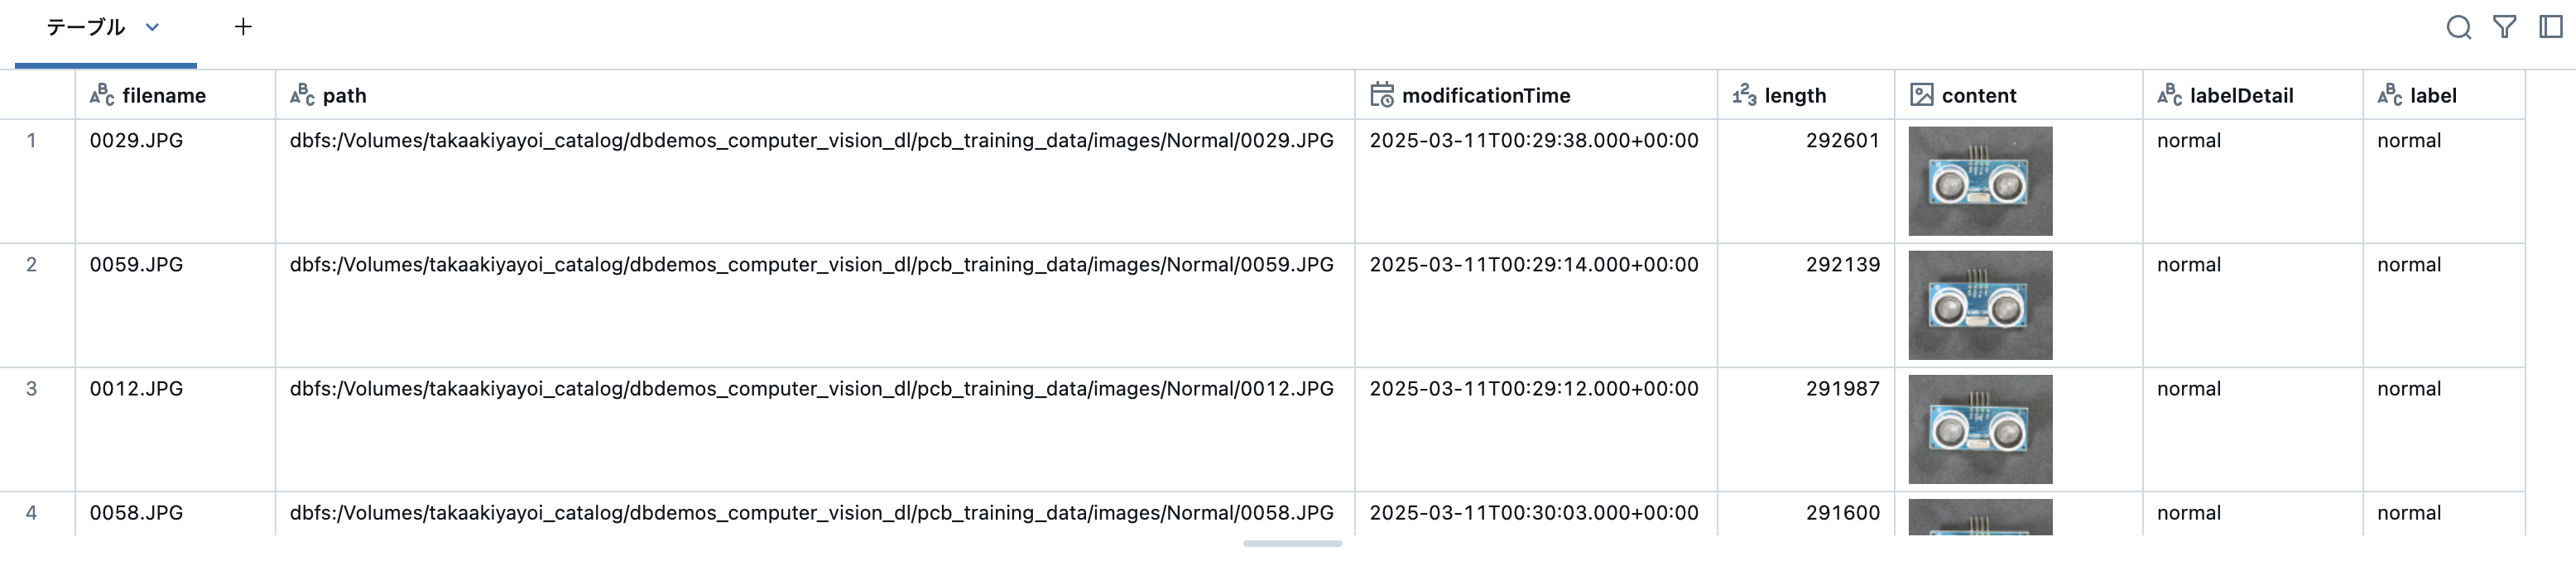
Task: Click the modificationTime value in row 2
Action: point(1533,265)
